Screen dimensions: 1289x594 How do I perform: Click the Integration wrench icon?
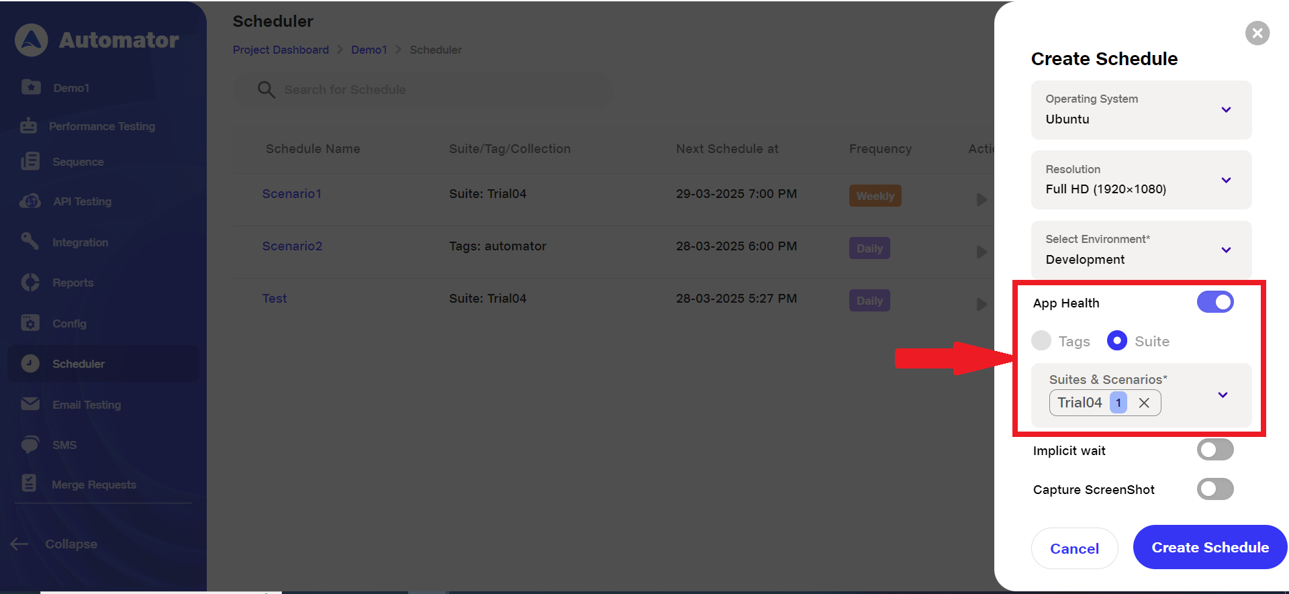pos(30,241)
